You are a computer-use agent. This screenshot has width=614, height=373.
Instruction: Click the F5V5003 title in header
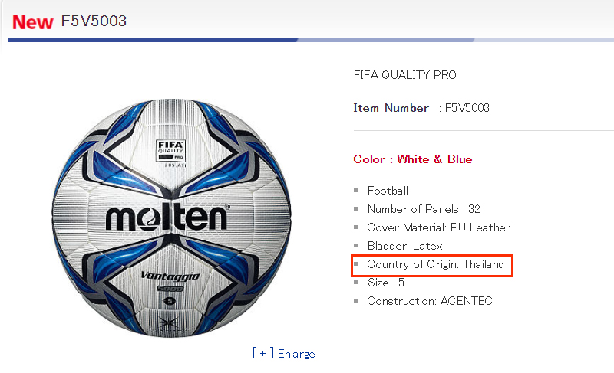coord(94,21)
